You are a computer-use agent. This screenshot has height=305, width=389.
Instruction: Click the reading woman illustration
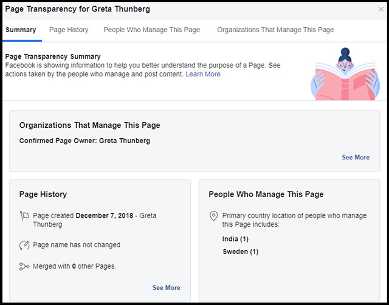345,74
